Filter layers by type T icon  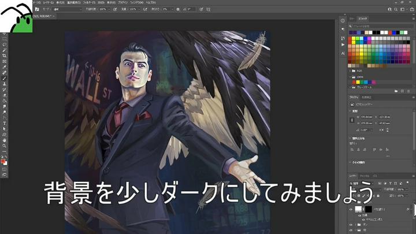[390, 183]
